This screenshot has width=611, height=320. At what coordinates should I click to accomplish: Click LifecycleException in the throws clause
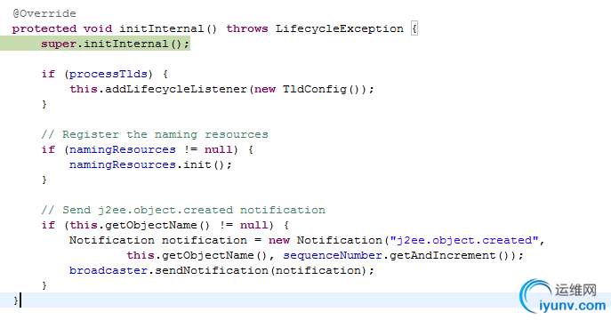[x=340, y=28]
